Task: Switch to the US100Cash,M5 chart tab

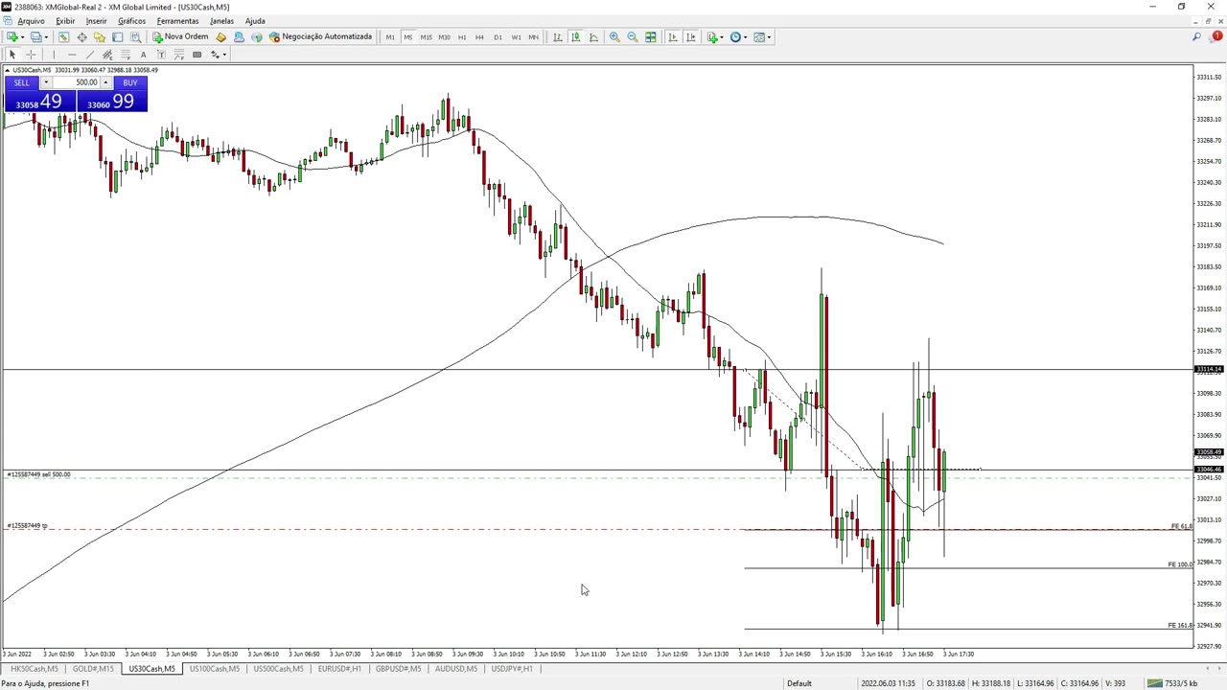Action: (214, 669)
